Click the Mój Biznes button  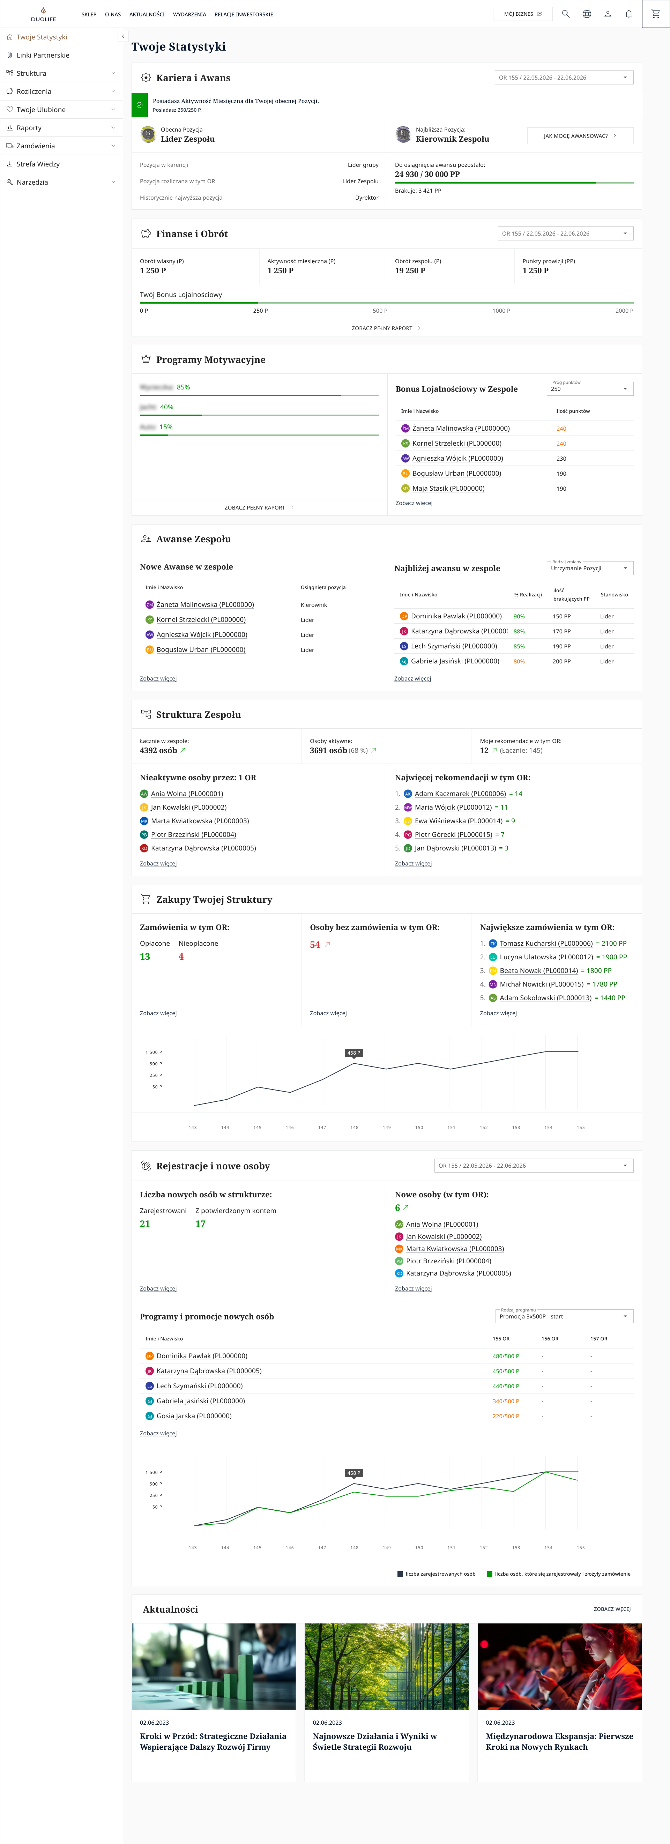[x=522, y=14]
